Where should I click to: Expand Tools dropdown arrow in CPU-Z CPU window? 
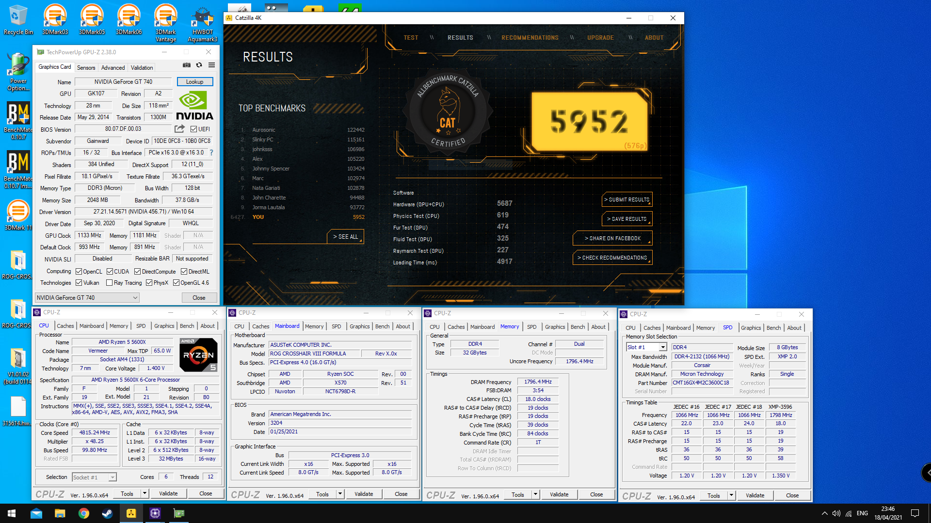coord(144,493)
